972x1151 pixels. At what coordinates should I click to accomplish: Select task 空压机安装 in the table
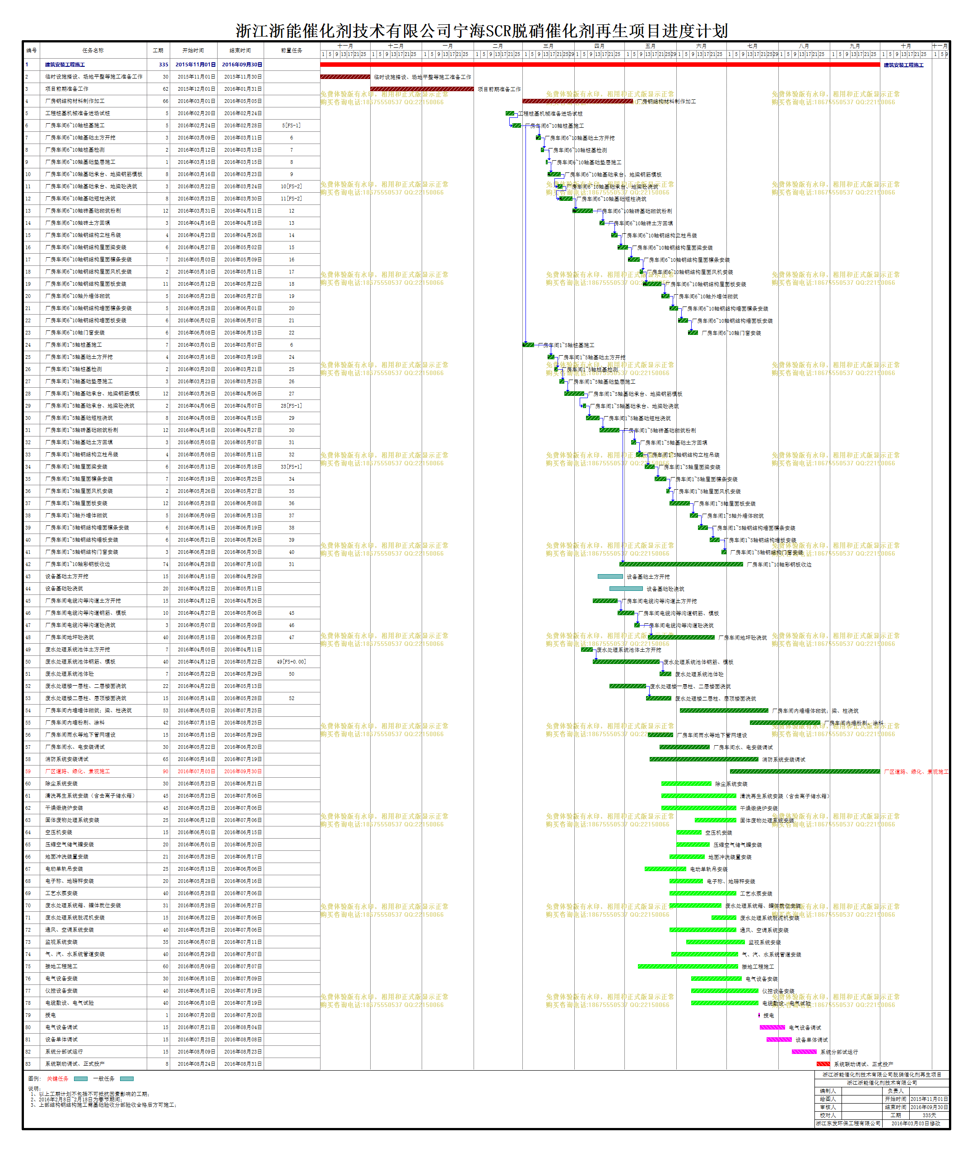coord(58,832)
